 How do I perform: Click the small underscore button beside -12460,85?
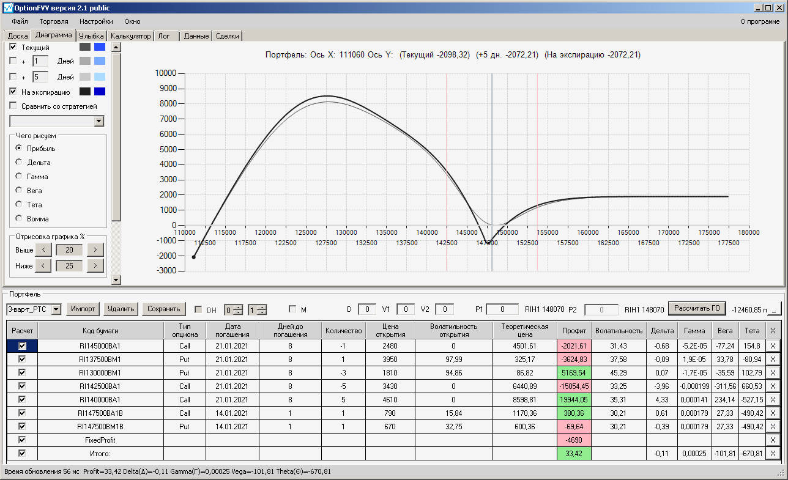[775, 309]
